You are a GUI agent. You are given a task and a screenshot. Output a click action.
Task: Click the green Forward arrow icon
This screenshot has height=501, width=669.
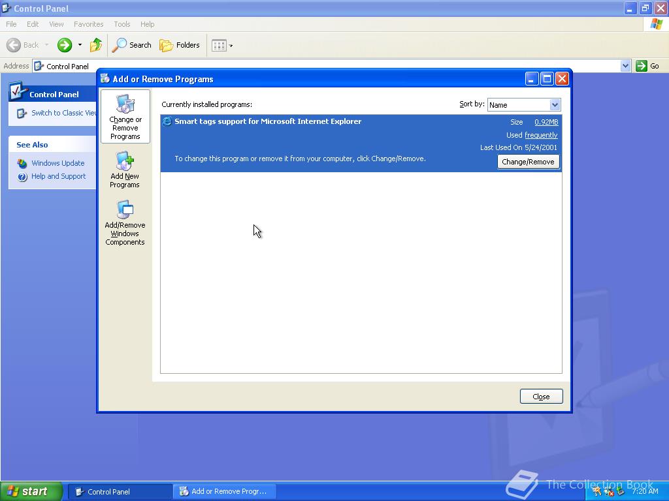tap(65, 45)
